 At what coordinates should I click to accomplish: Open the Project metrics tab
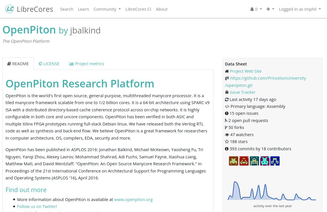coord(86,64)
